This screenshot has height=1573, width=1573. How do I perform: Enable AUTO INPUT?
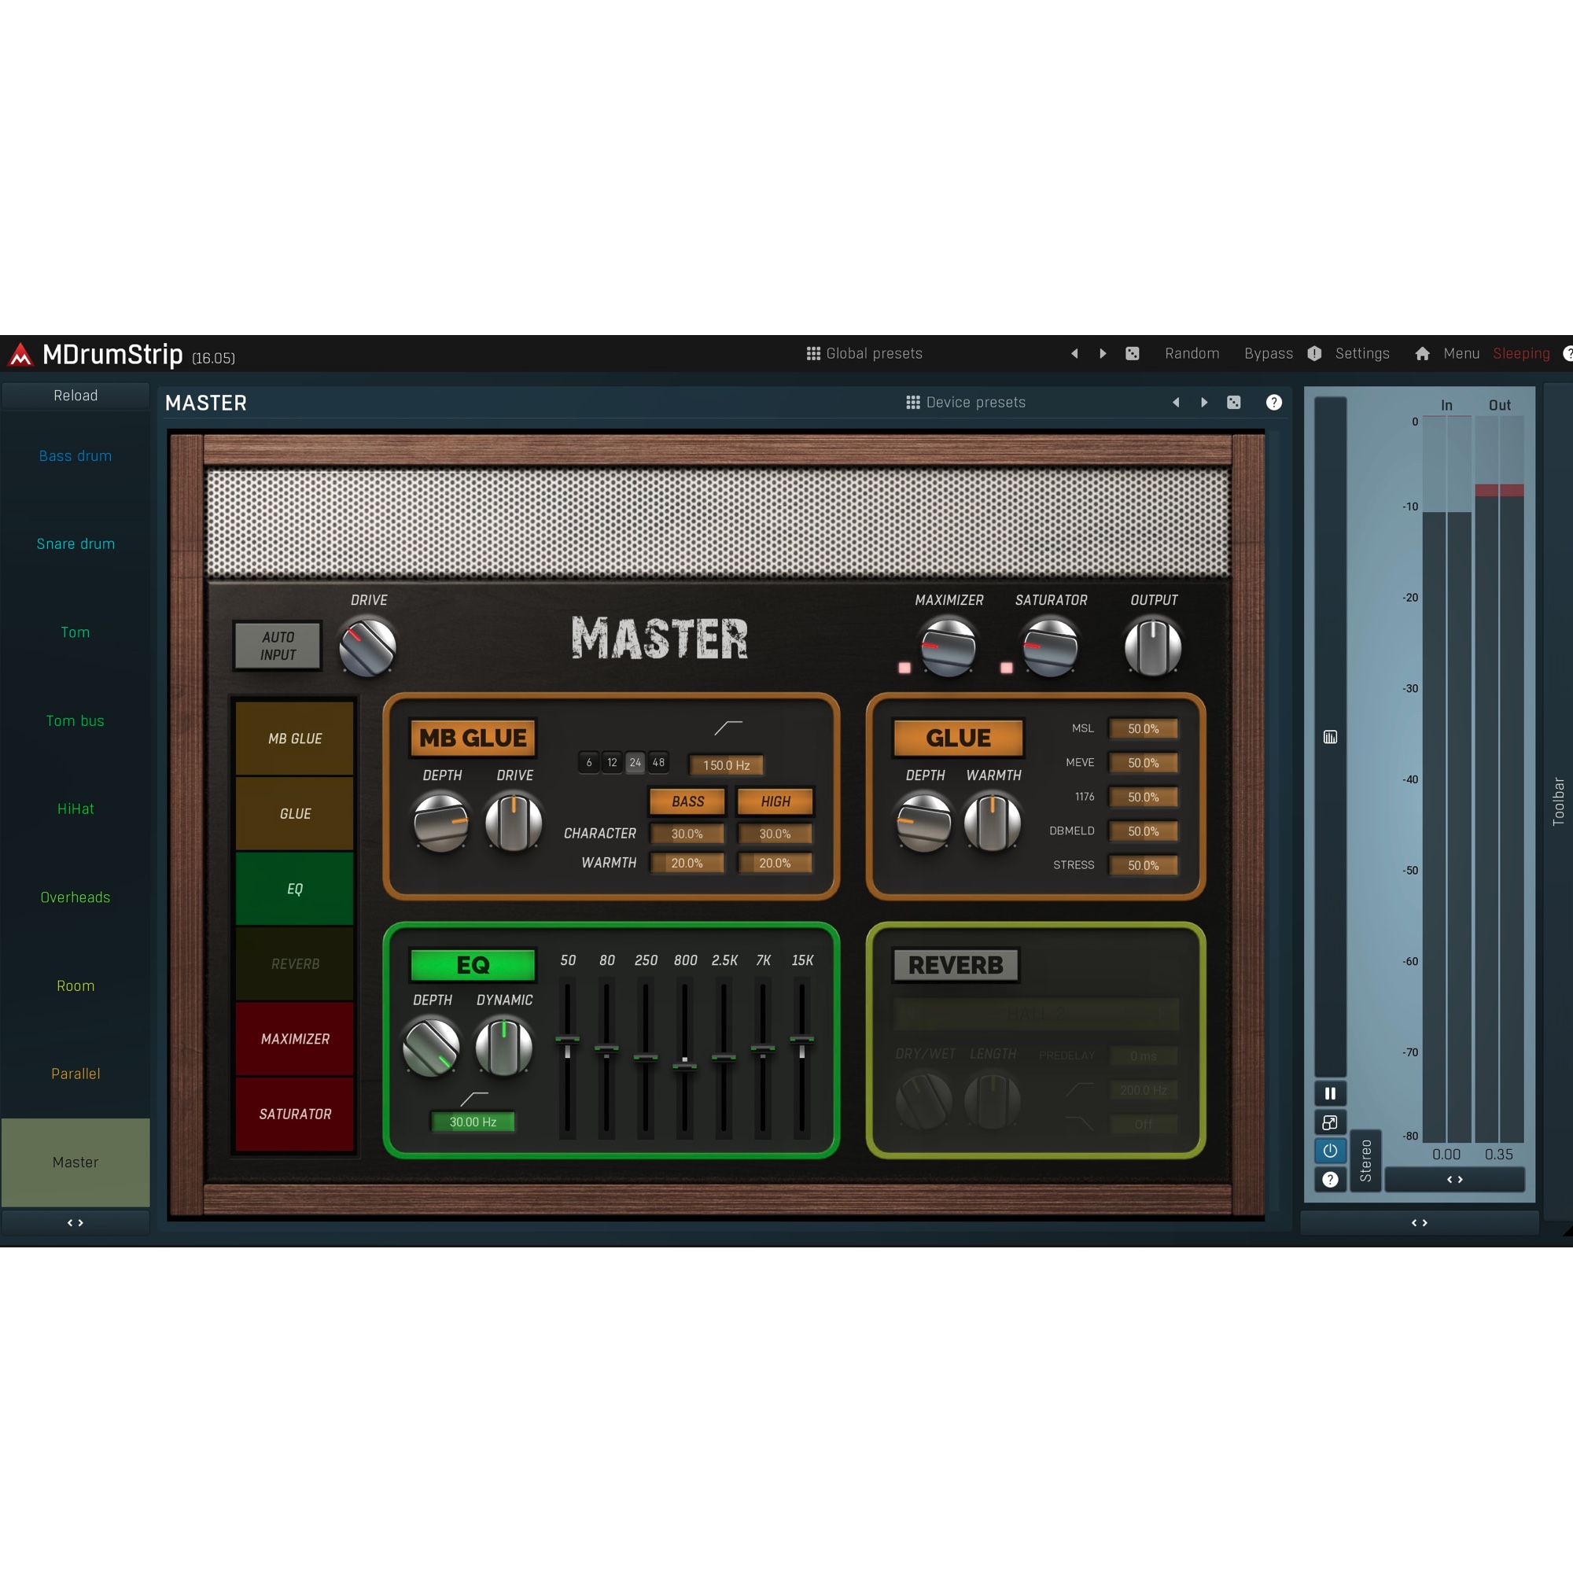277,646
